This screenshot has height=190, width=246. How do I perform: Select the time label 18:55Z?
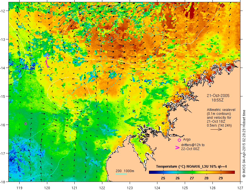217,100
